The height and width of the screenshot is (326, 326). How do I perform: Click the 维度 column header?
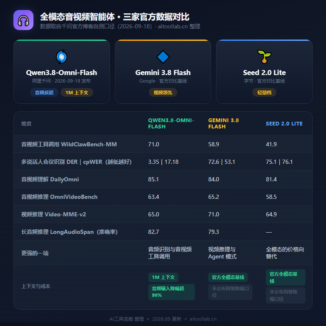point(26,124)
